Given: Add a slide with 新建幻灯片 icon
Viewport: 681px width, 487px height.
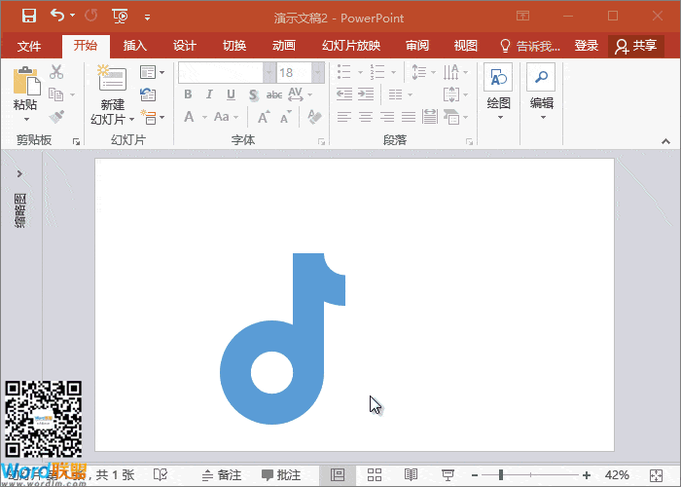Looking at the screenshot, I should tap(112, 78).
